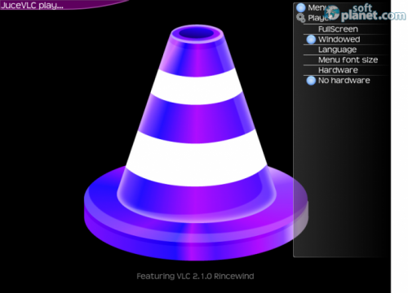Expand the Hardware options entry
The image size is (408, 293).
click(x=338, y=70)
